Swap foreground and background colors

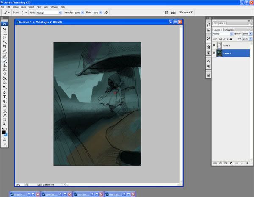6,128
